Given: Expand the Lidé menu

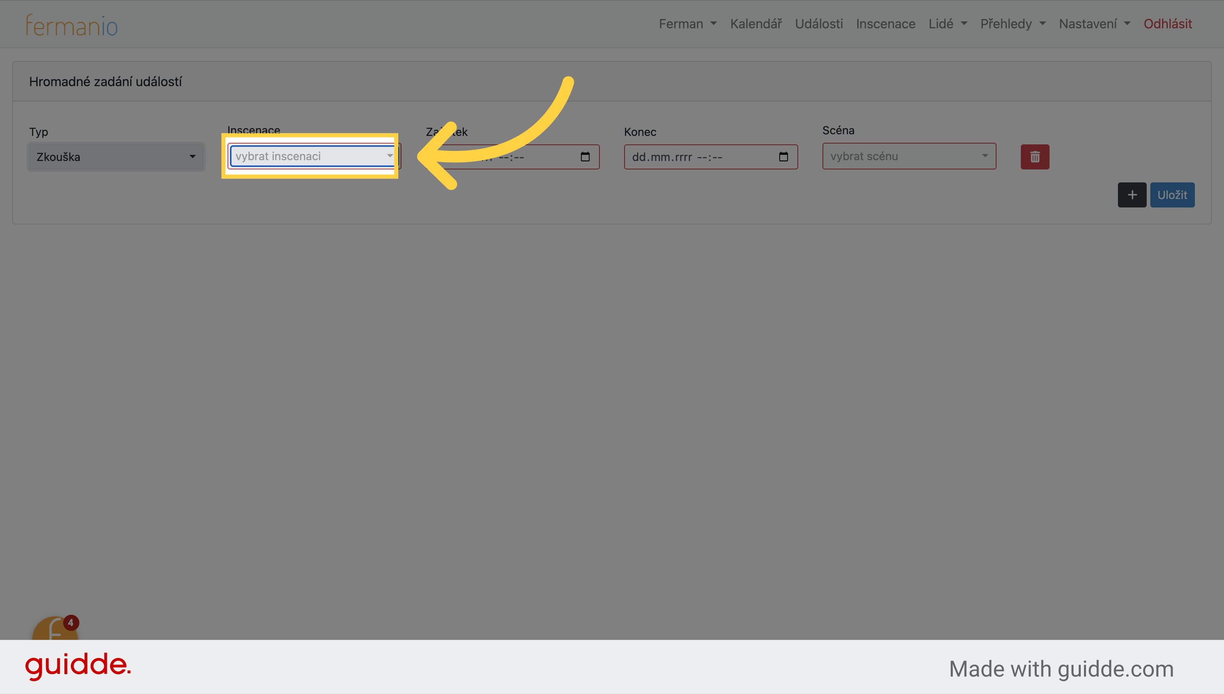Looking at the screenshot, I should point(947,24).
